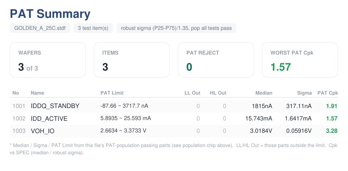Select the VOH_IO test row
The image size is (348, 171).
pos(174,131)
